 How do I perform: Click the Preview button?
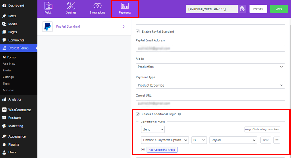[258, 9]
